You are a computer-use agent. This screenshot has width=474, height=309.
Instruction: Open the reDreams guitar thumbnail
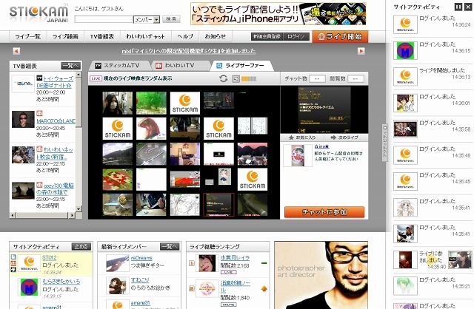117,263
